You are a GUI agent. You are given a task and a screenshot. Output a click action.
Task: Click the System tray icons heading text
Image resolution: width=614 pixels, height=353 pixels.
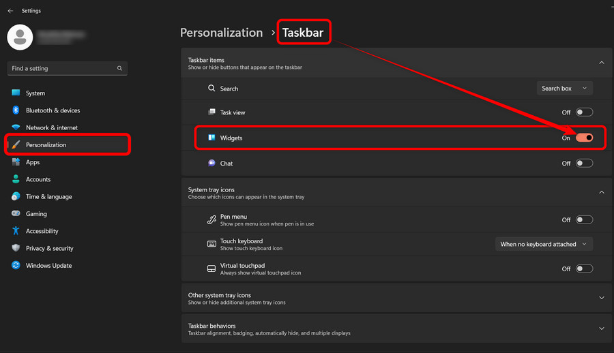coord(211,190)
